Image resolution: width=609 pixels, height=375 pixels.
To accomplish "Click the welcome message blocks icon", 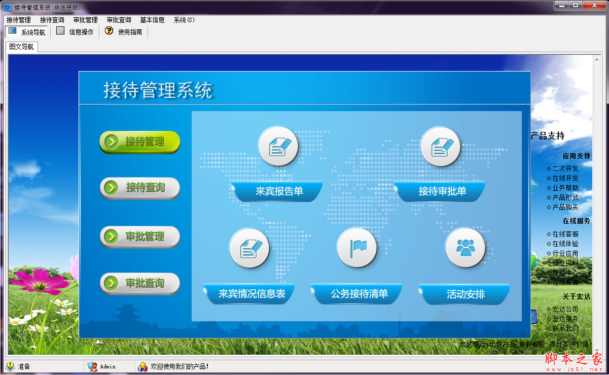I will click(x=141, y=366).
